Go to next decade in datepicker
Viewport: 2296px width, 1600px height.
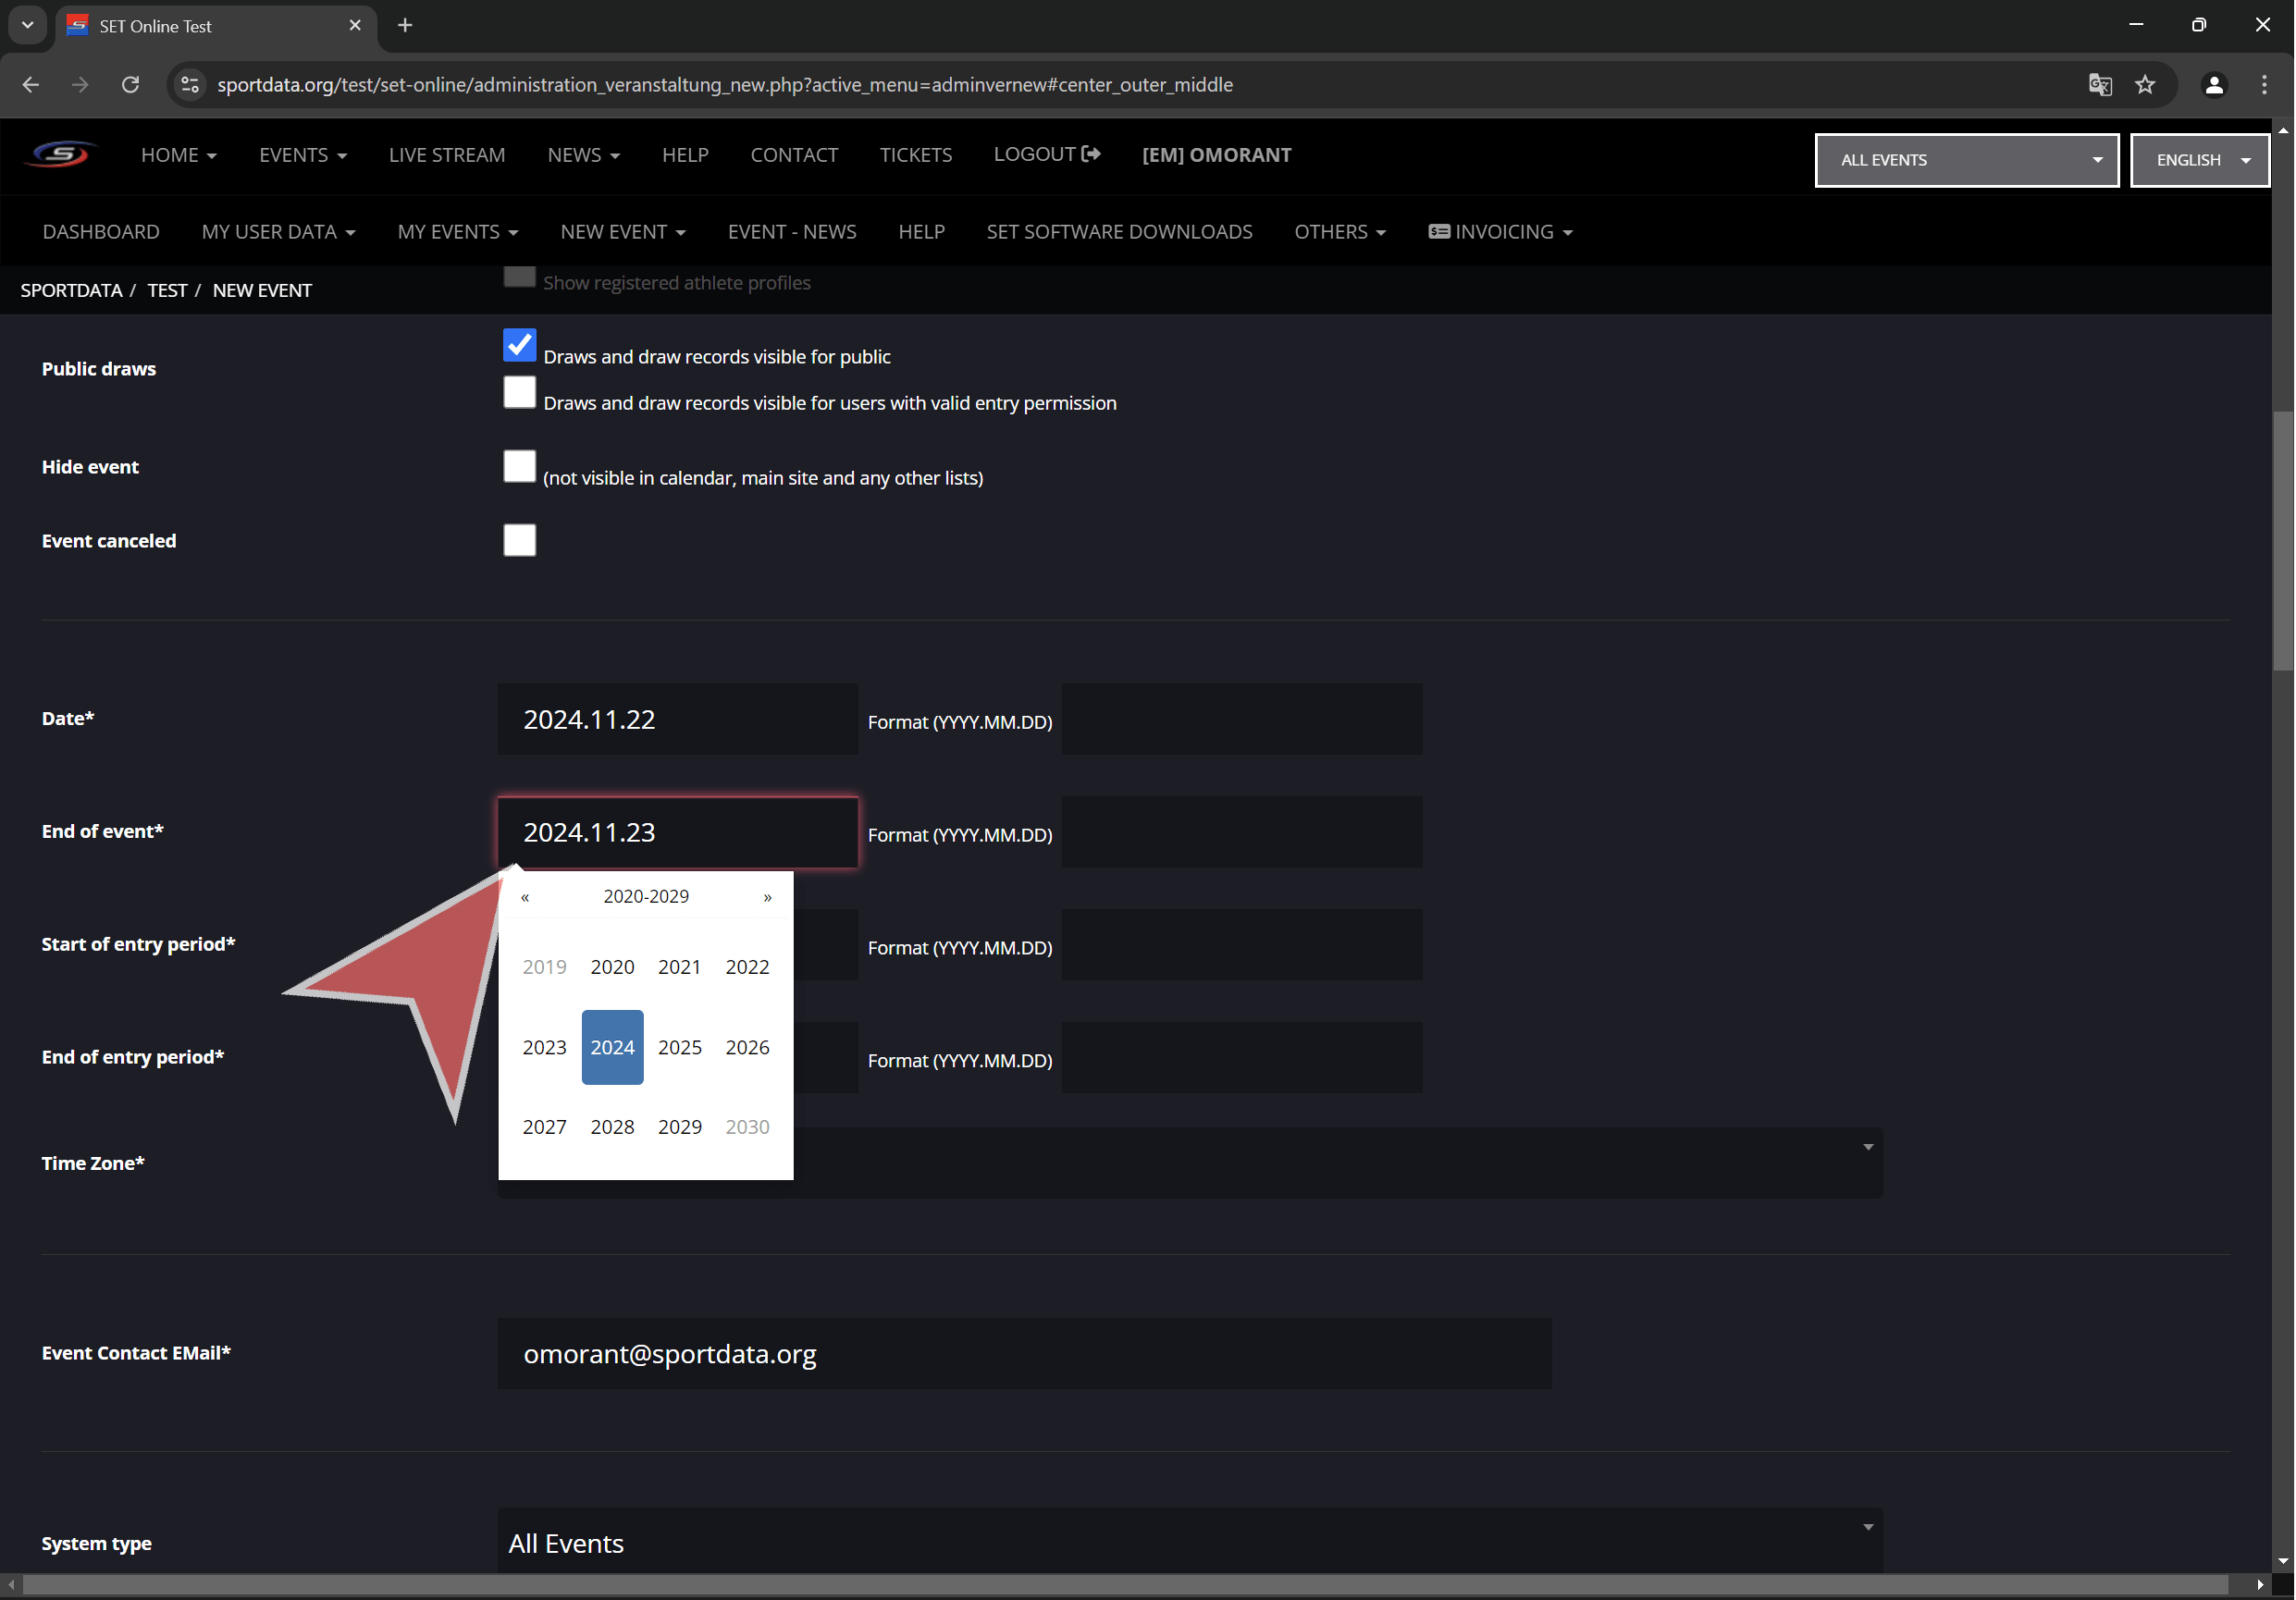pyautogui.click(x=767, y=897)
